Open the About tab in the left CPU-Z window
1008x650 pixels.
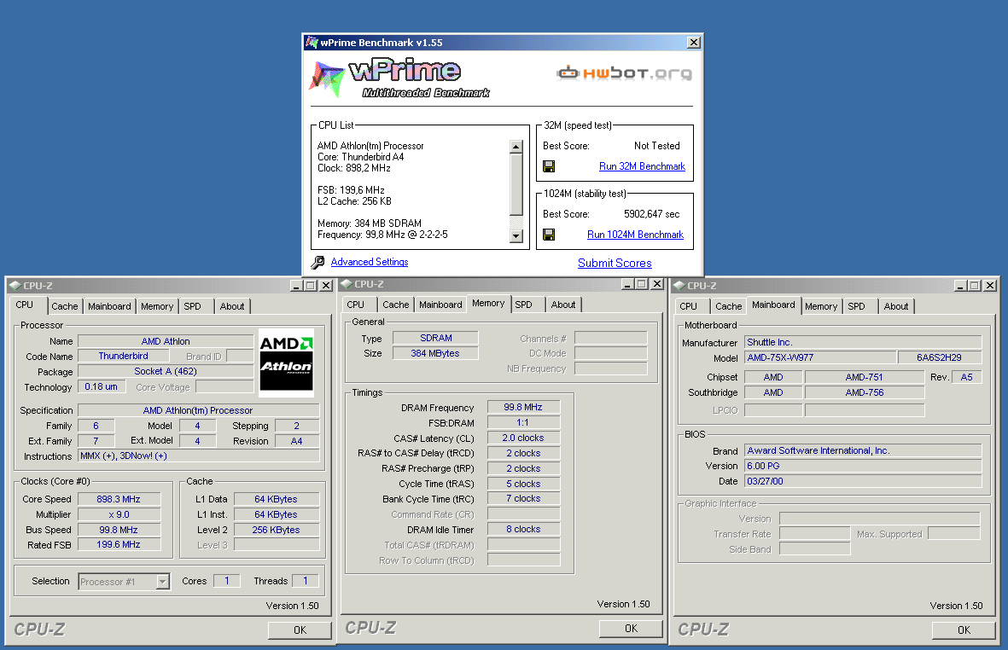(232, 306)
